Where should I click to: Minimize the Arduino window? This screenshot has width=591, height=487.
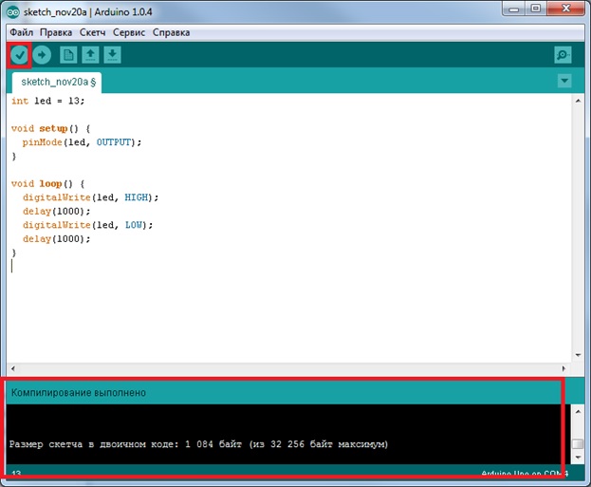point(514,9)
